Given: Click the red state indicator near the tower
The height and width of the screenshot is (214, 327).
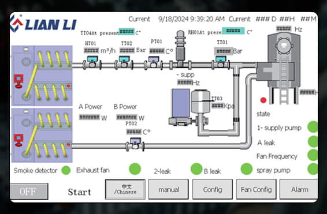Looking at the screenshot, I should (263, 100).
